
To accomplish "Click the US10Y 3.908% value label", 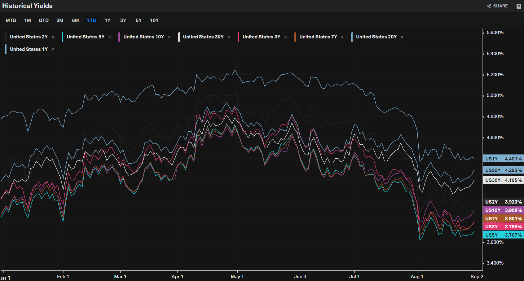I will 503,210.
